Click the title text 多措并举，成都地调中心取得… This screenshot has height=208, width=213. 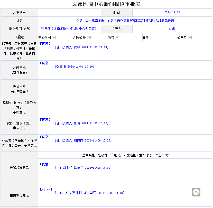click(125, 21)
